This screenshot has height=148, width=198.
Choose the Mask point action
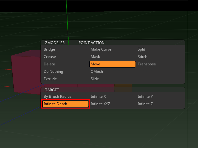[95, 57]
